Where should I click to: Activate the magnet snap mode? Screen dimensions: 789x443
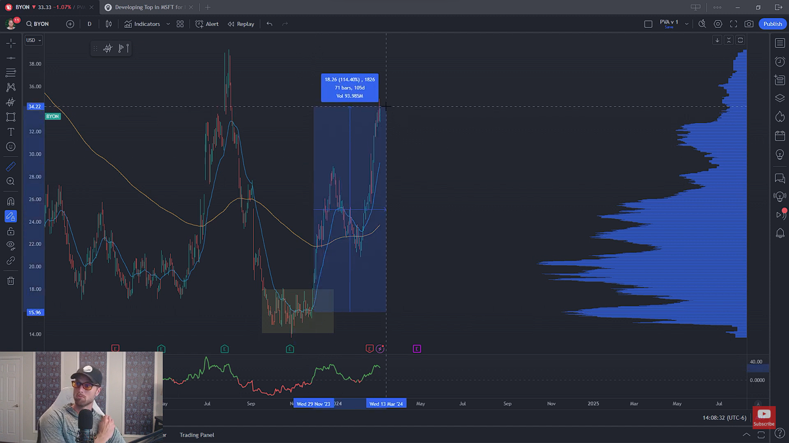[10, 201]
